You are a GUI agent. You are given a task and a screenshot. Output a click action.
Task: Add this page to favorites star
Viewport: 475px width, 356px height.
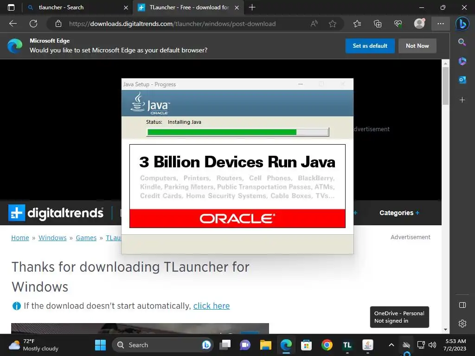click(x=333, y=24)
